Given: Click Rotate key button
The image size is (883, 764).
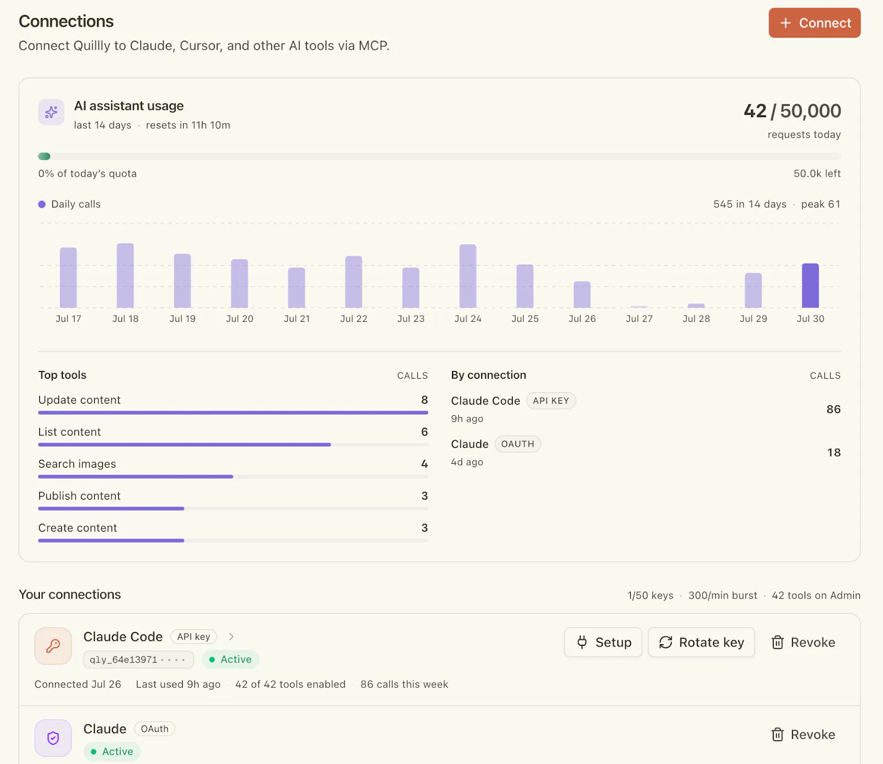Looking at the screenshot, I should tap(701, 642).
